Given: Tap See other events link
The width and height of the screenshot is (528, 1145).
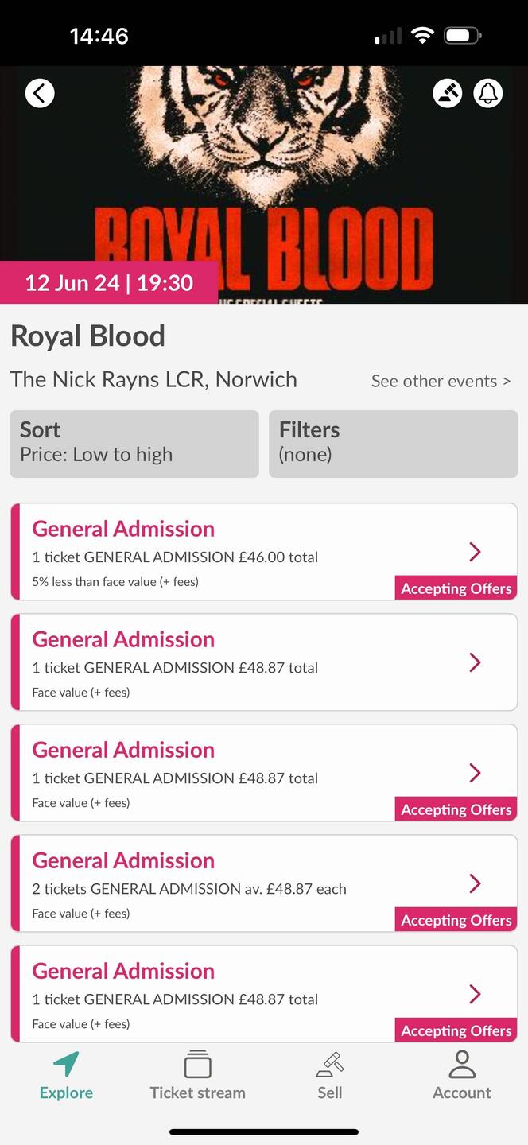Looking at the screenshot, I should [441, 382].
